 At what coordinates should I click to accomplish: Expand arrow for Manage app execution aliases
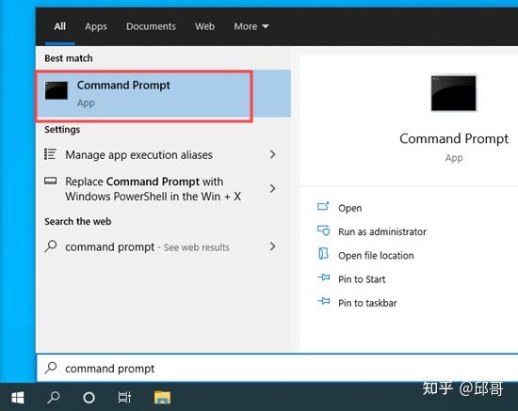coord(272,154)
